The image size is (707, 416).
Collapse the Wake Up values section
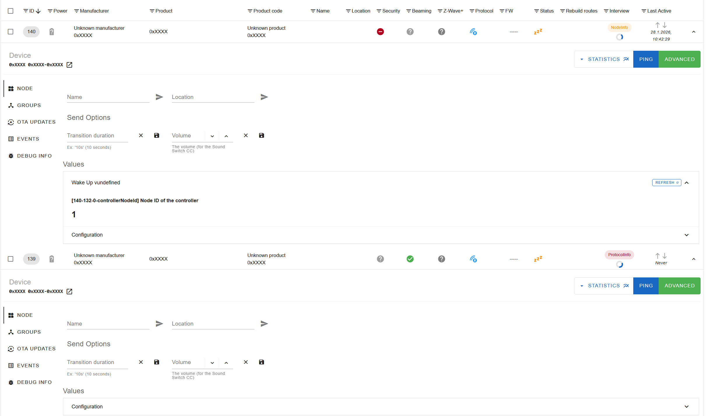pos(686,183)
